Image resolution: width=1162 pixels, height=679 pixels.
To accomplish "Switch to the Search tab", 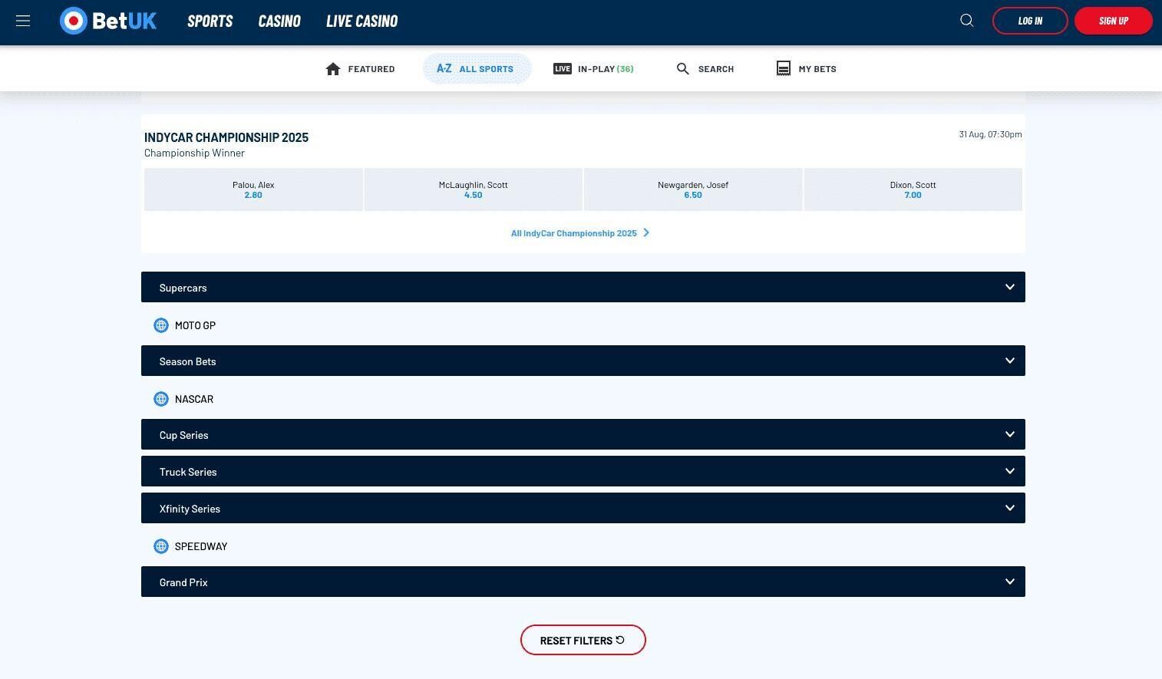I will pos(705,69).
